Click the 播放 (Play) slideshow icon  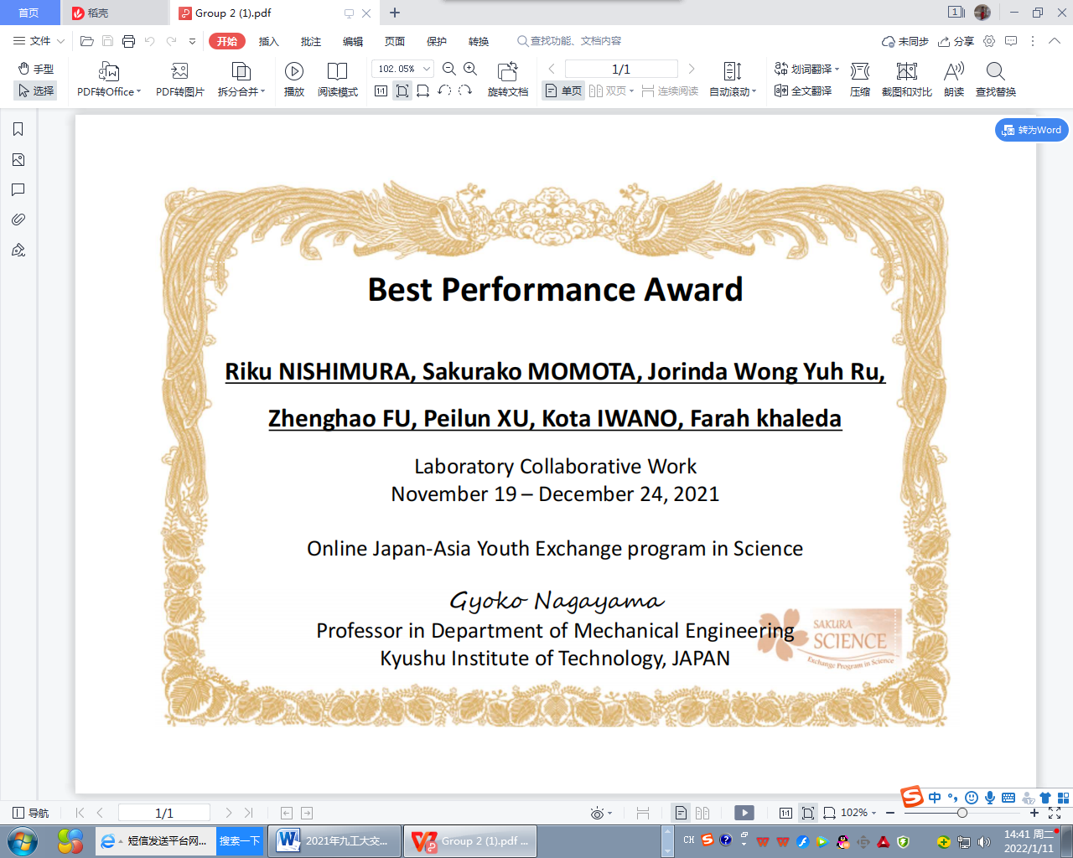coord(293,72)
